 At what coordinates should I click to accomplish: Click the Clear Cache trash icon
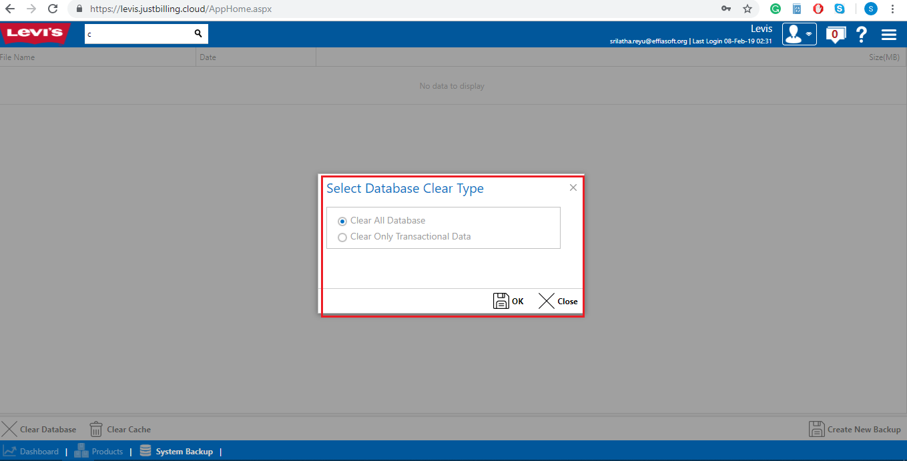[x=96, y=429]
